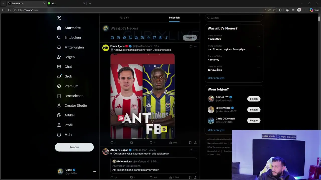Image resolution: width=321 pixels, height=180 pixels.
Task: Open Fener Ajans profile avatar
Action: coord(106,48)
